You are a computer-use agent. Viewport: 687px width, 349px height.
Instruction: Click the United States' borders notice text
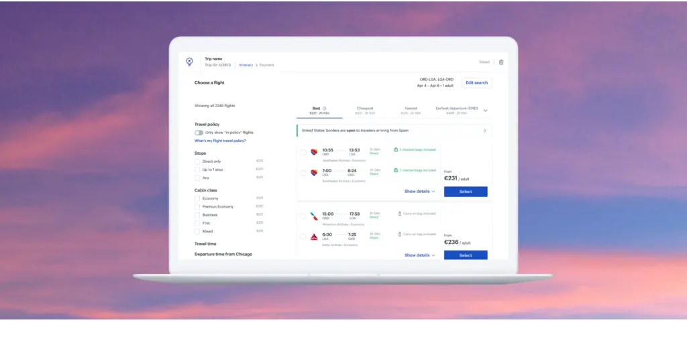coord(355,131)
